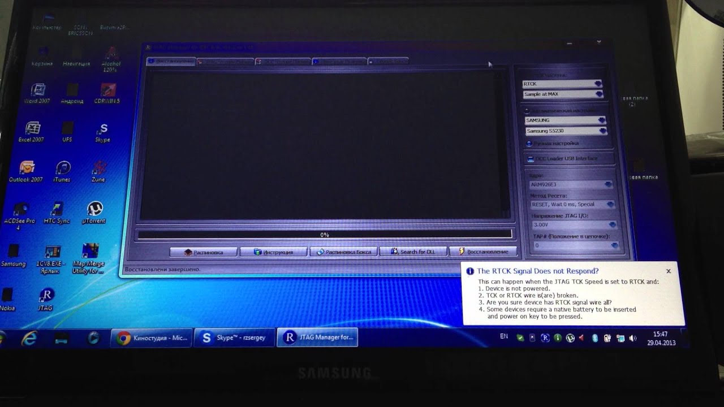This screenshot has width=724, height=407.
Task: Click the Распиновка button
Action: point(204,252)
